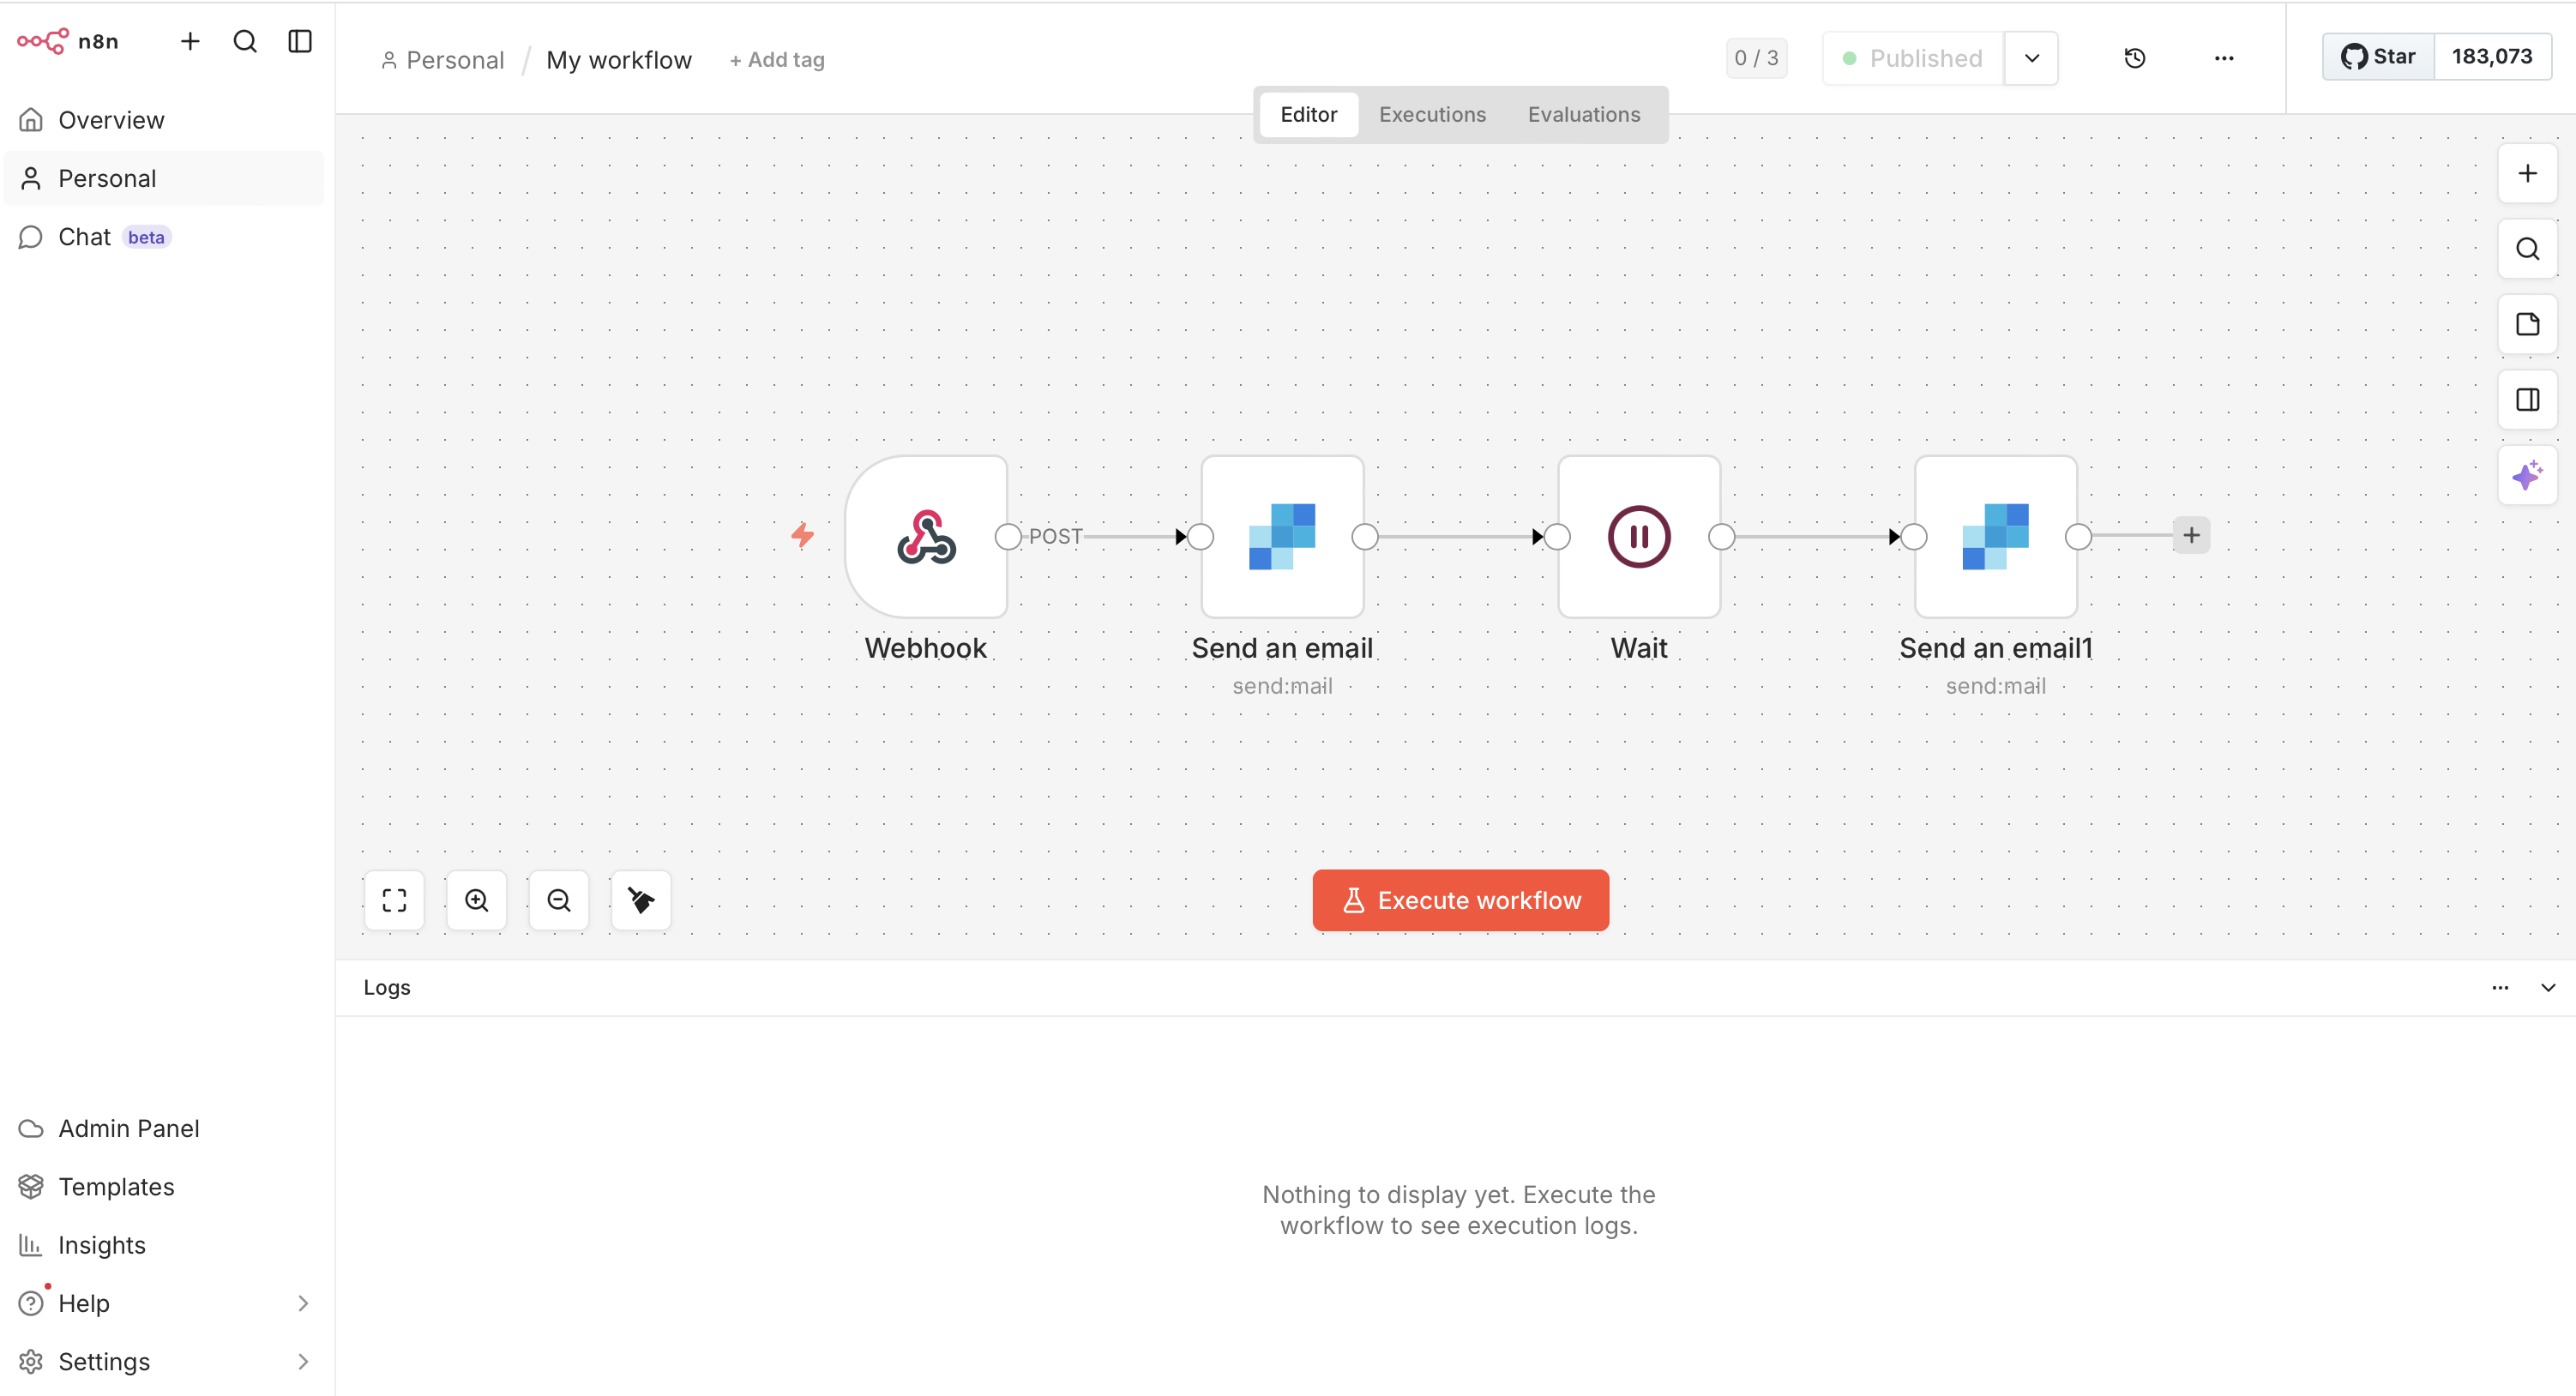Screen dimensions: 2576x1396
Task: Click the Wait node label
Action: pos(1639,649)
